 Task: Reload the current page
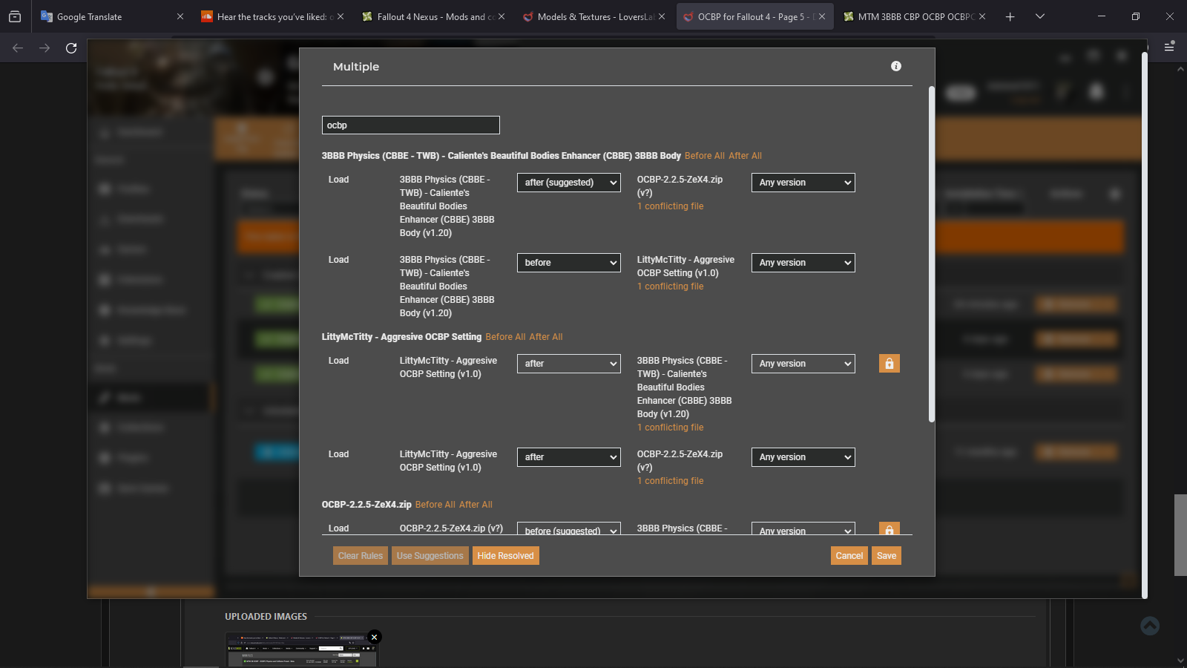pyautogui.click(x=71, y=48)
